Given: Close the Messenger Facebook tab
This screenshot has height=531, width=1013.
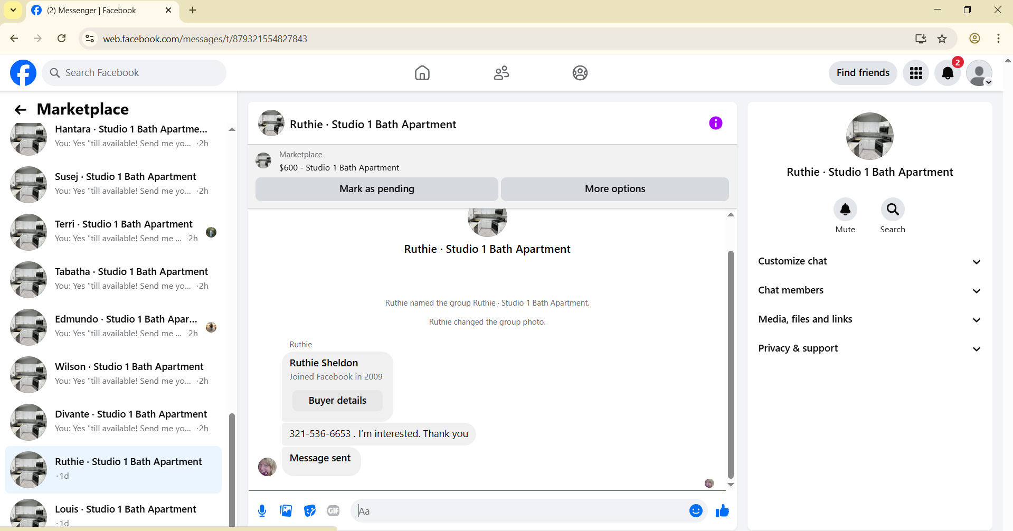Looking at the screenshot, I should 168,10.
